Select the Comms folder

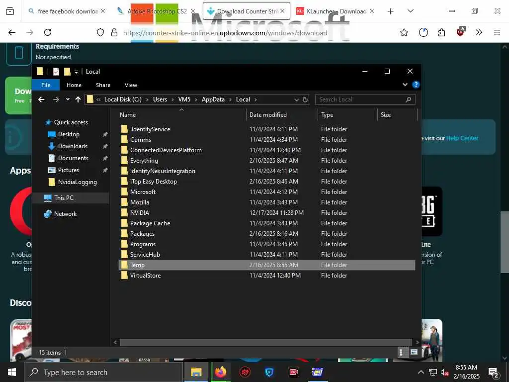(141, 140)
